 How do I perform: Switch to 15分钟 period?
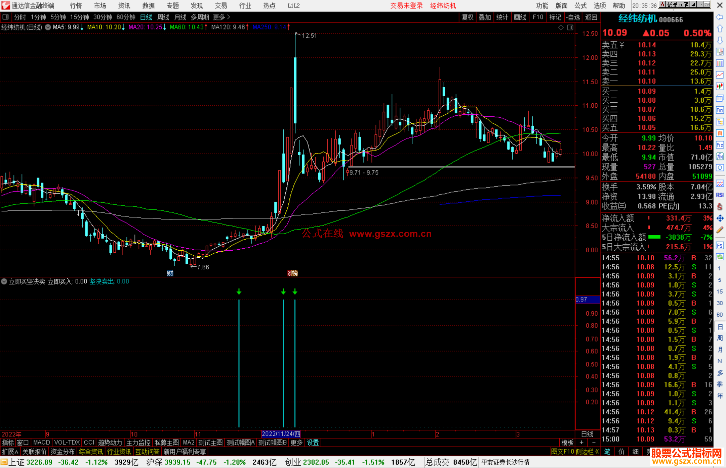pos(79,17)
